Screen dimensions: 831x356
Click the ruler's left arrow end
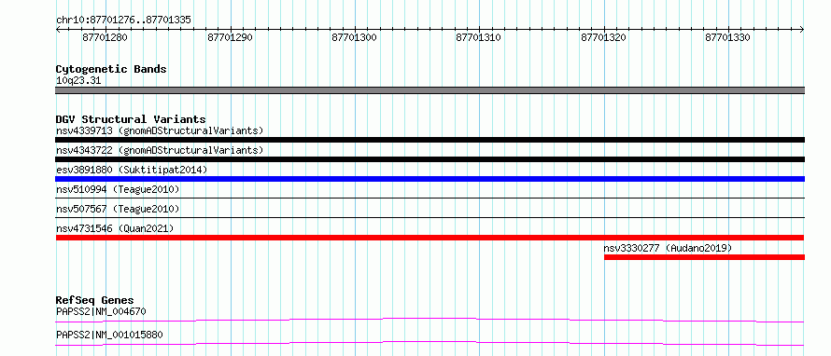(58, 29)
